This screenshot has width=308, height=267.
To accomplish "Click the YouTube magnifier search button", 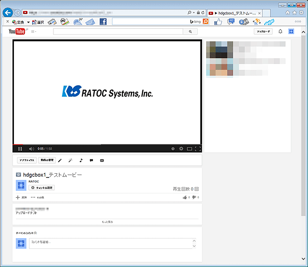I will tap(190, 31).
